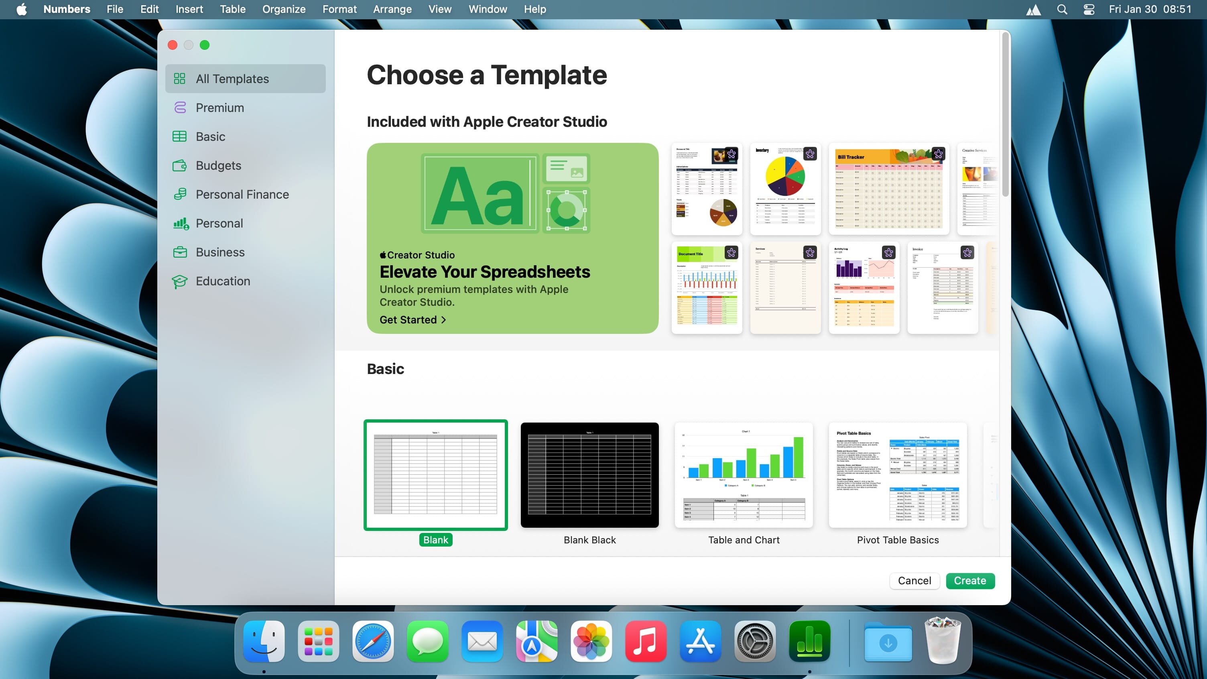Click the template chooser vertical scrollbar
The height and width of the screenshot is (679, 1207).
coord(1005,115)
